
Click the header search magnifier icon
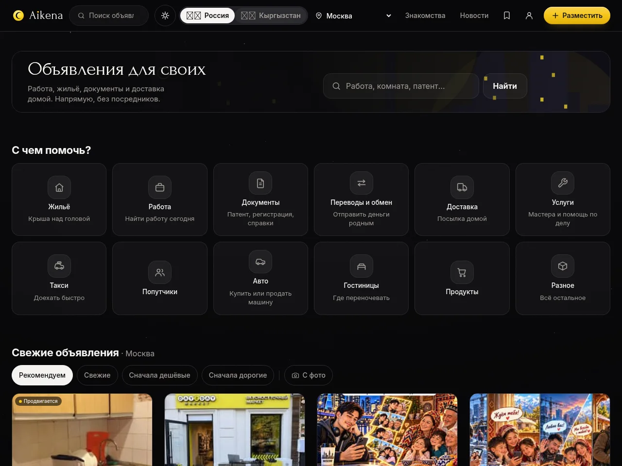[x=81, y=16]
